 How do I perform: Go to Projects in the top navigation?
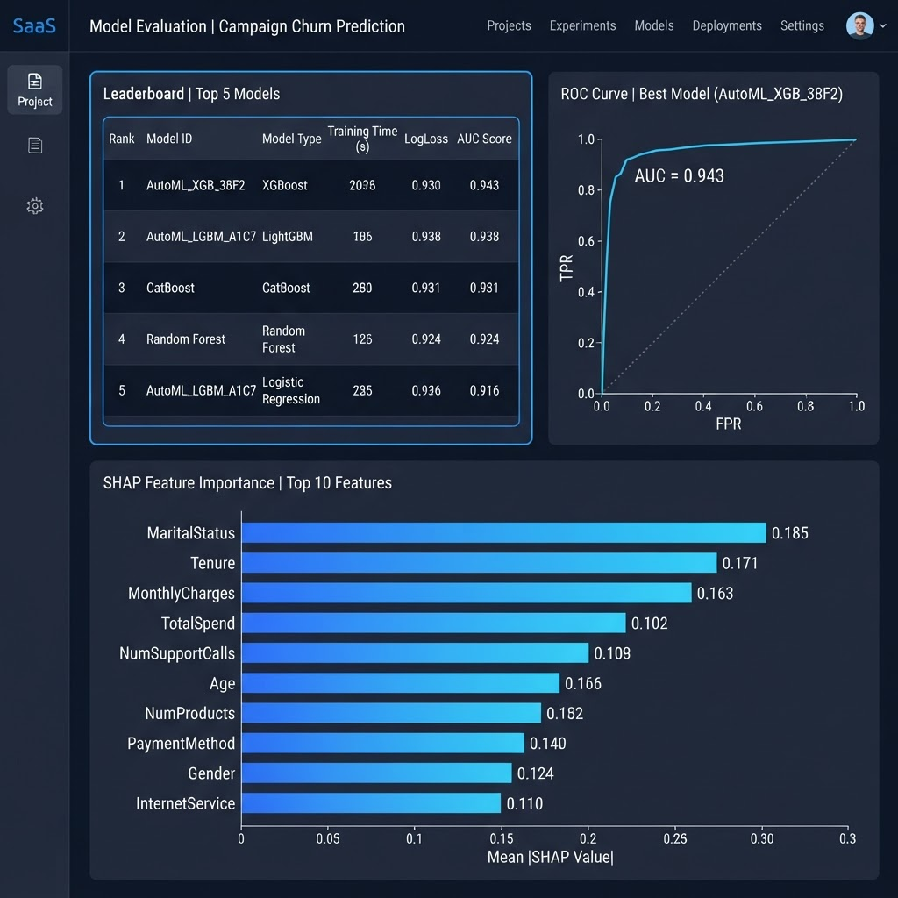pyautogui.click(x=510, y=25)
